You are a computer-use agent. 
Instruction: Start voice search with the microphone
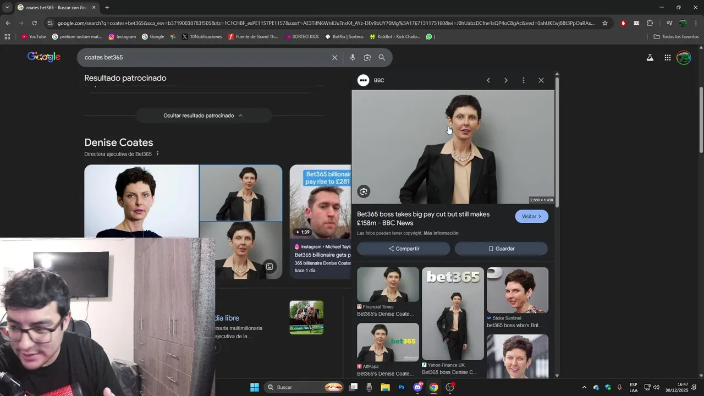[x=353, y=57]
